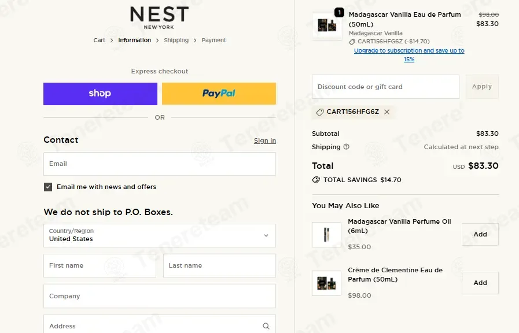Click the Sign in link
Screen dimensions: 519x333
click(x=265, y=140)
